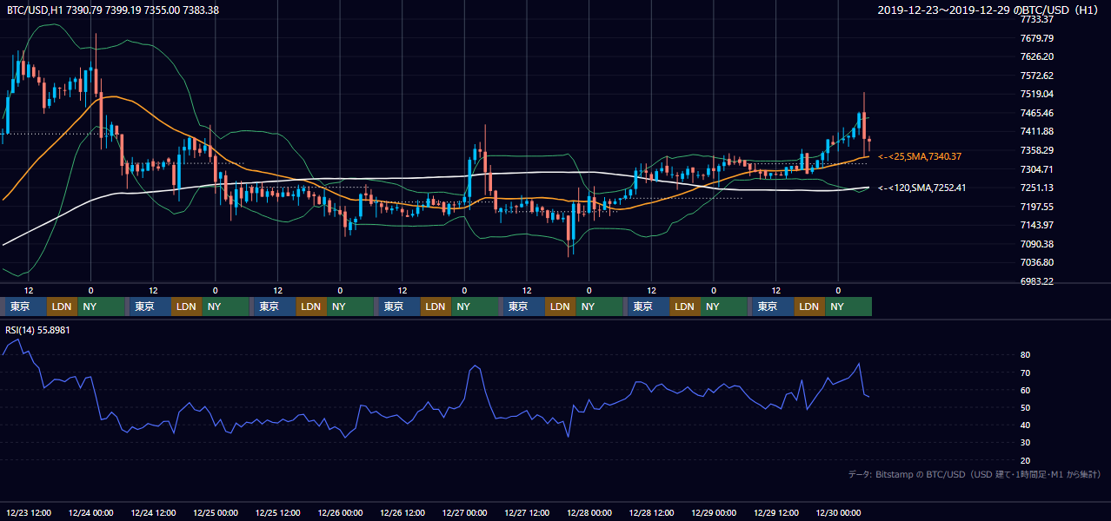This screenshot has height=521, width=1111.
Task: Click the 12/24 12:00 time axis label
Action: point(153,513)
